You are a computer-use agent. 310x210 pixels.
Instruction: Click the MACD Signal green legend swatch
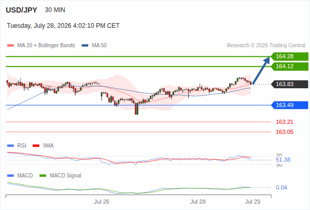click(43, 176)
